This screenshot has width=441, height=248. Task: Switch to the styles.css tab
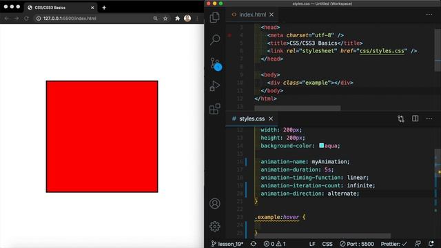(252, 118)
